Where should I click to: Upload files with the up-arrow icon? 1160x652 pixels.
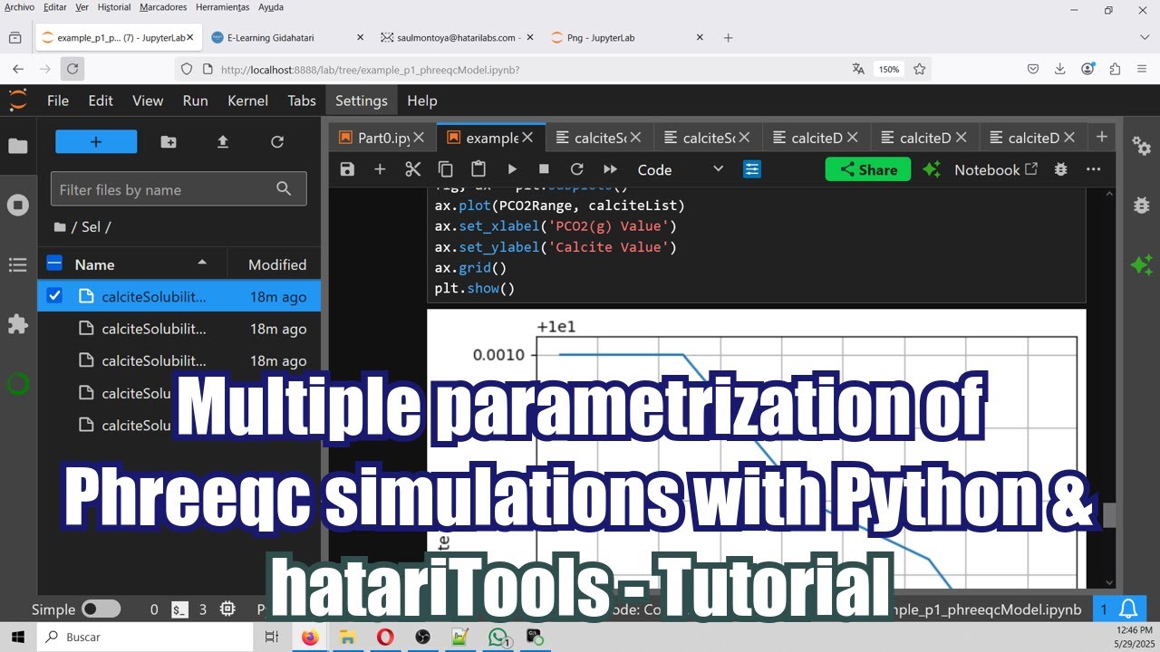click(x=223, y=142)
